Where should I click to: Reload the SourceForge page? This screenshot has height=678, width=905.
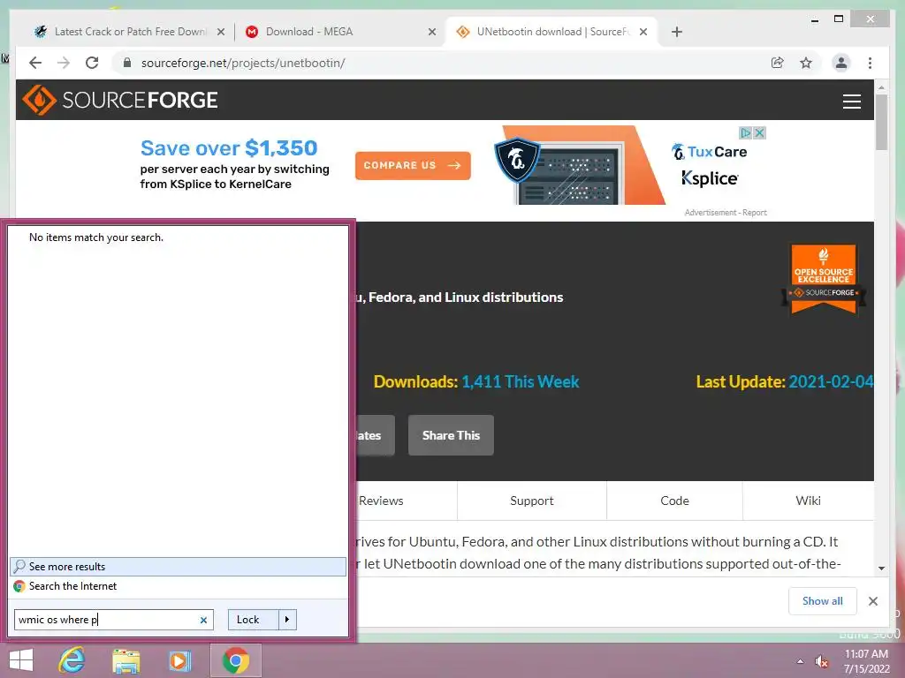(x=92, y=63)
